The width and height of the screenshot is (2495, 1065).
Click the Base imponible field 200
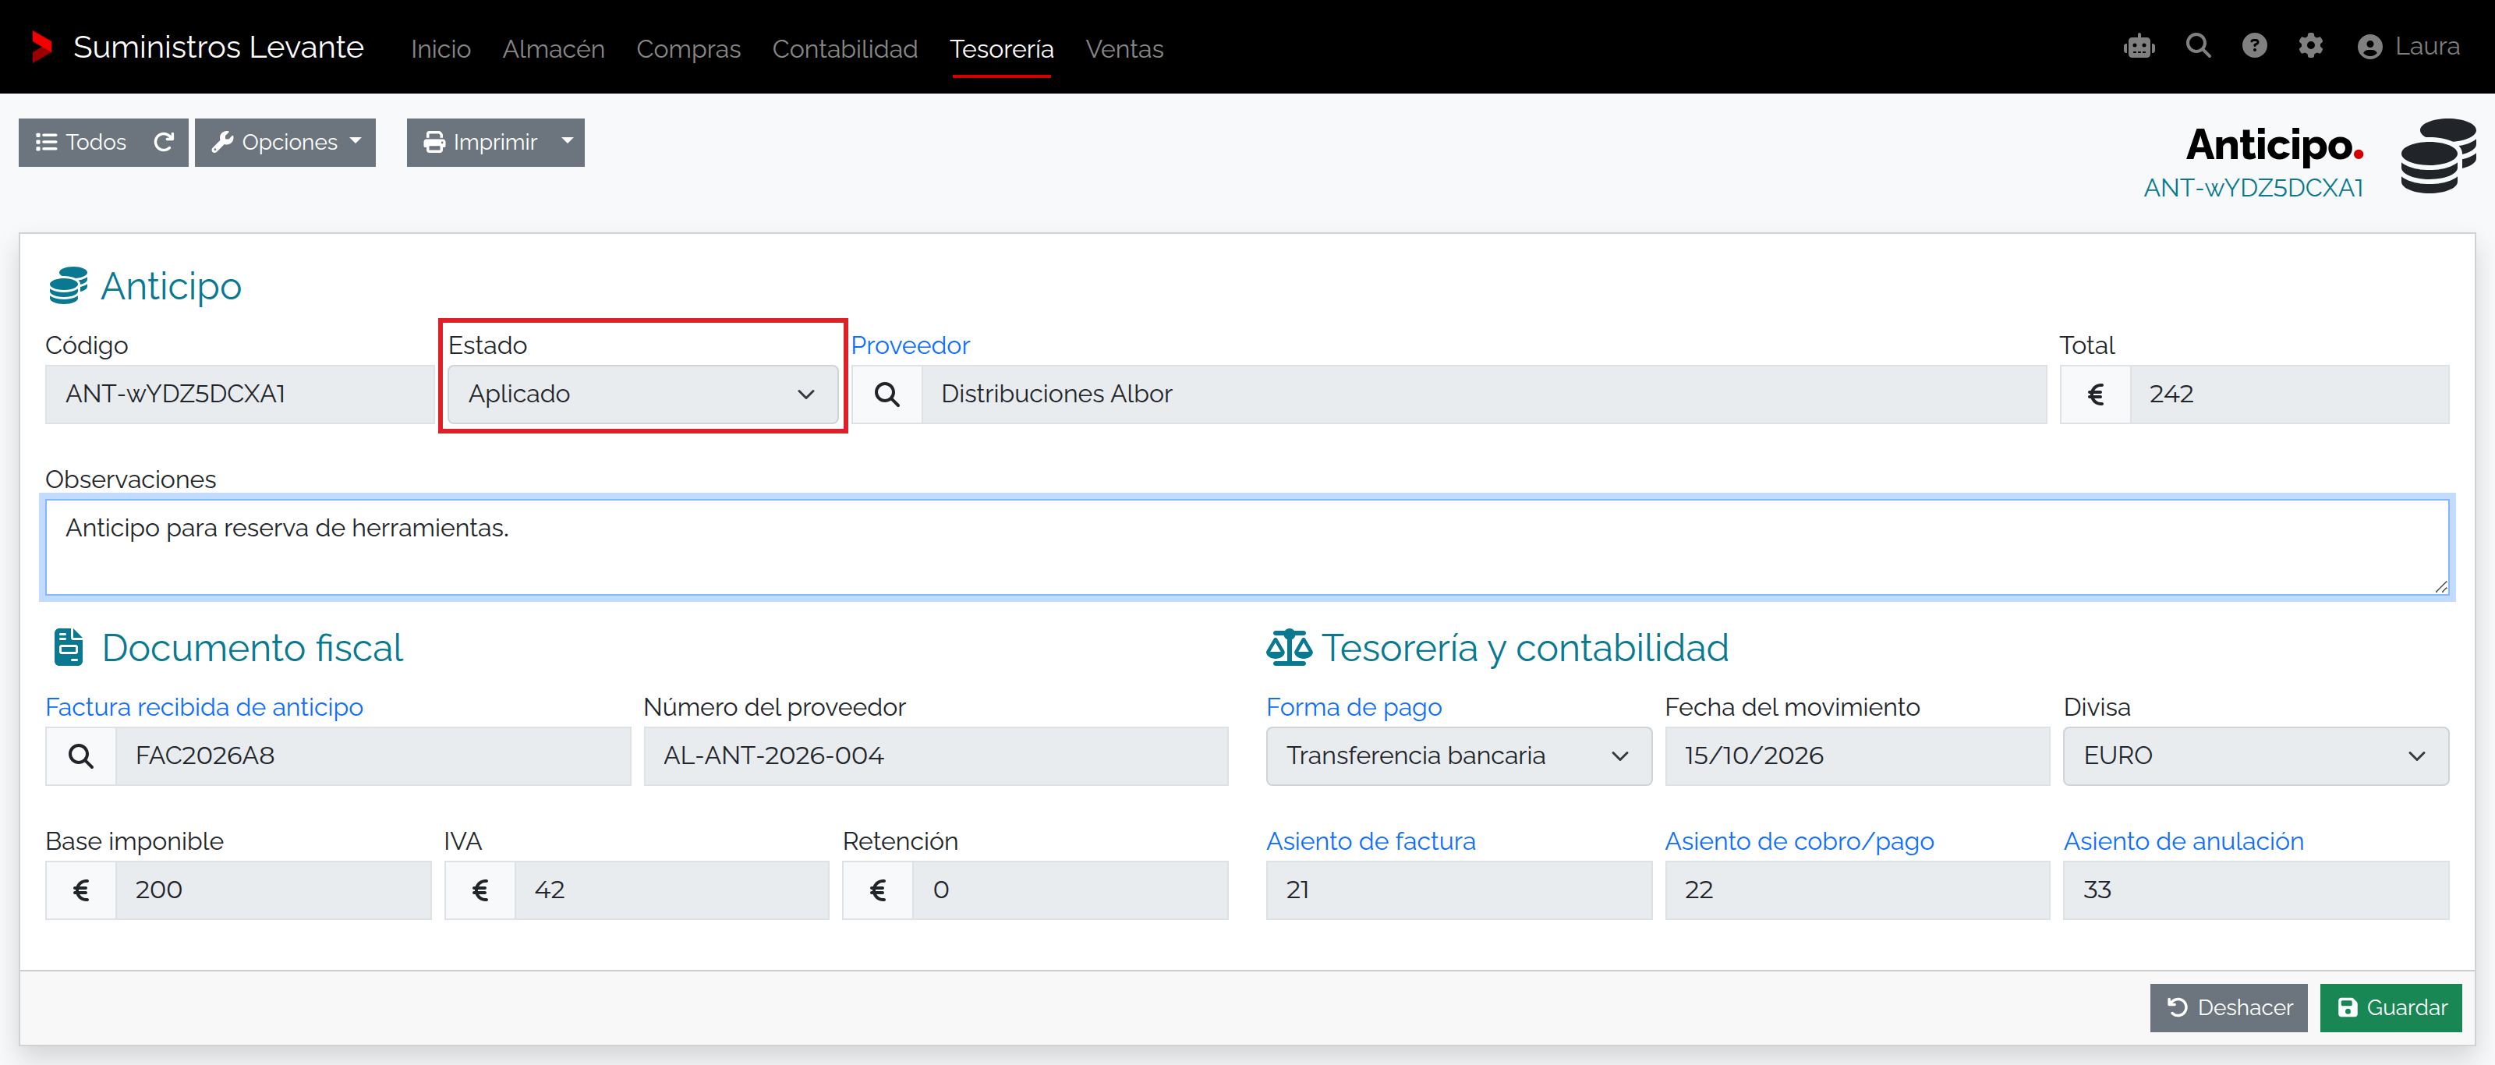273,890
